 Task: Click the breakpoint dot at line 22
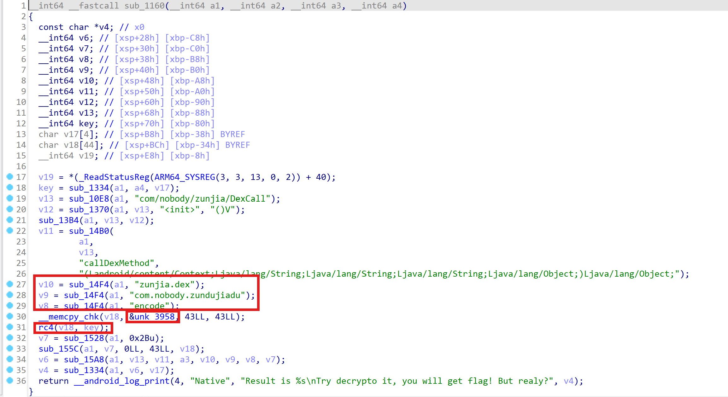coord(10,230)
